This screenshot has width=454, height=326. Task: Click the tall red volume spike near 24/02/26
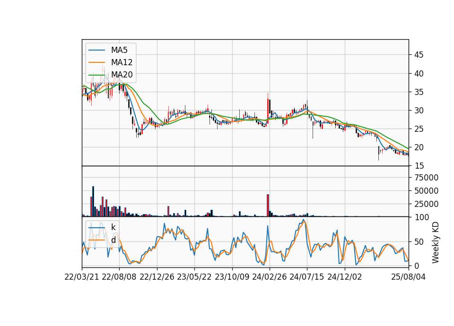click(x=268, y=206)
